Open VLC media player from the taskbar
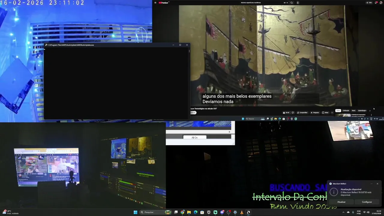384x216 pixels. coord(242,212)
